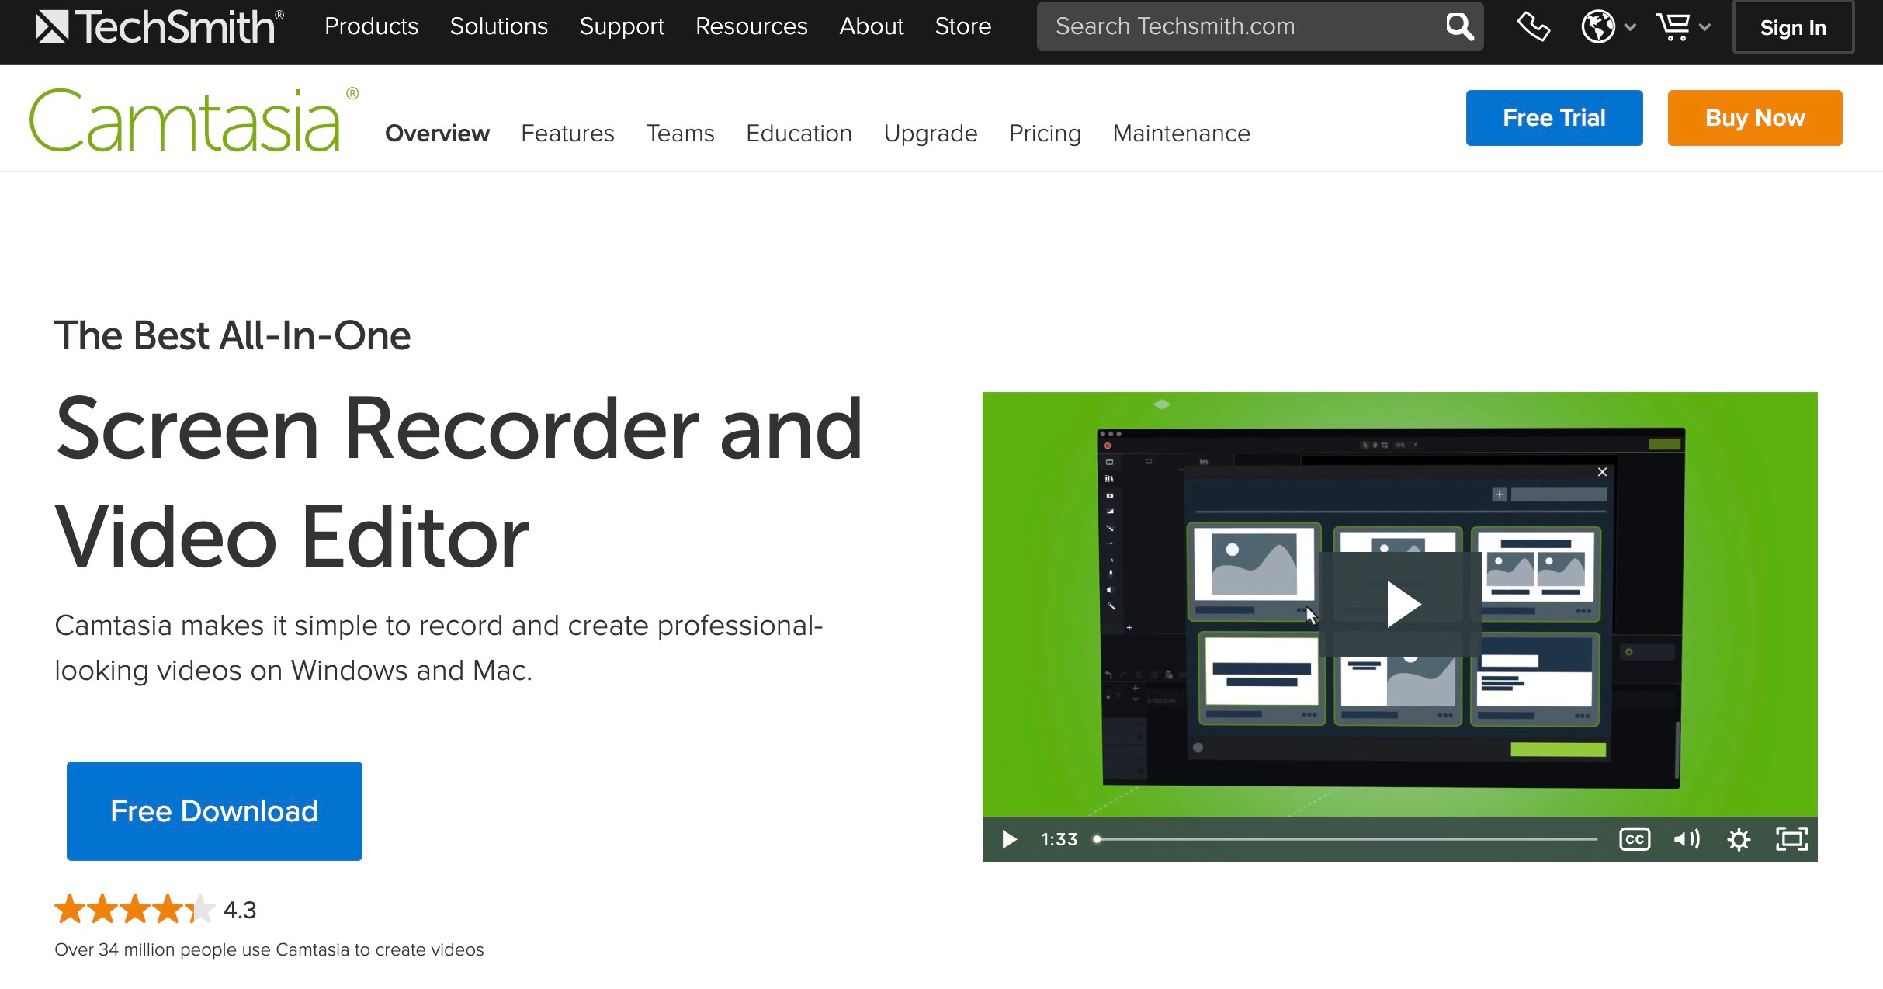The height and width of the screenshot is (989, 1883).
Task: Open the globe language selector
Action: click(1608, 26)
